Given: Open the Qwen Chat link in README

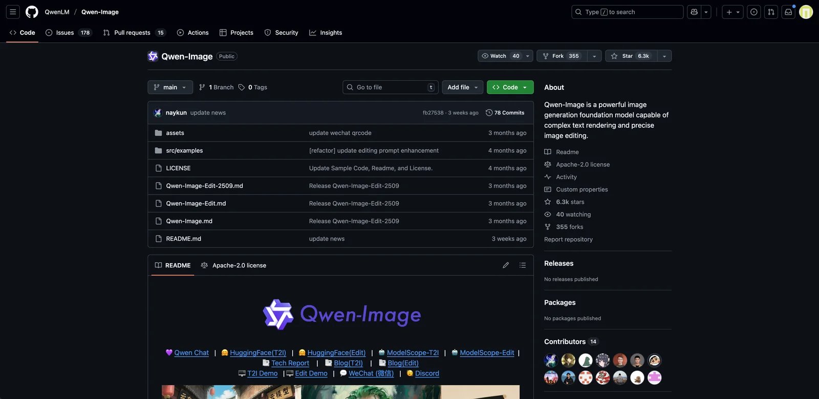Looking at the screenshot, I should point(191,353).
